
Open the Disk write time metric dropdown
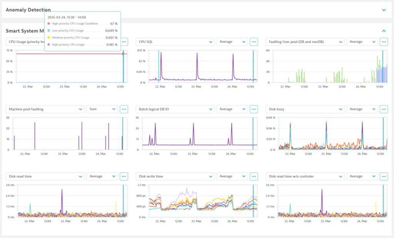click(175, 176)
